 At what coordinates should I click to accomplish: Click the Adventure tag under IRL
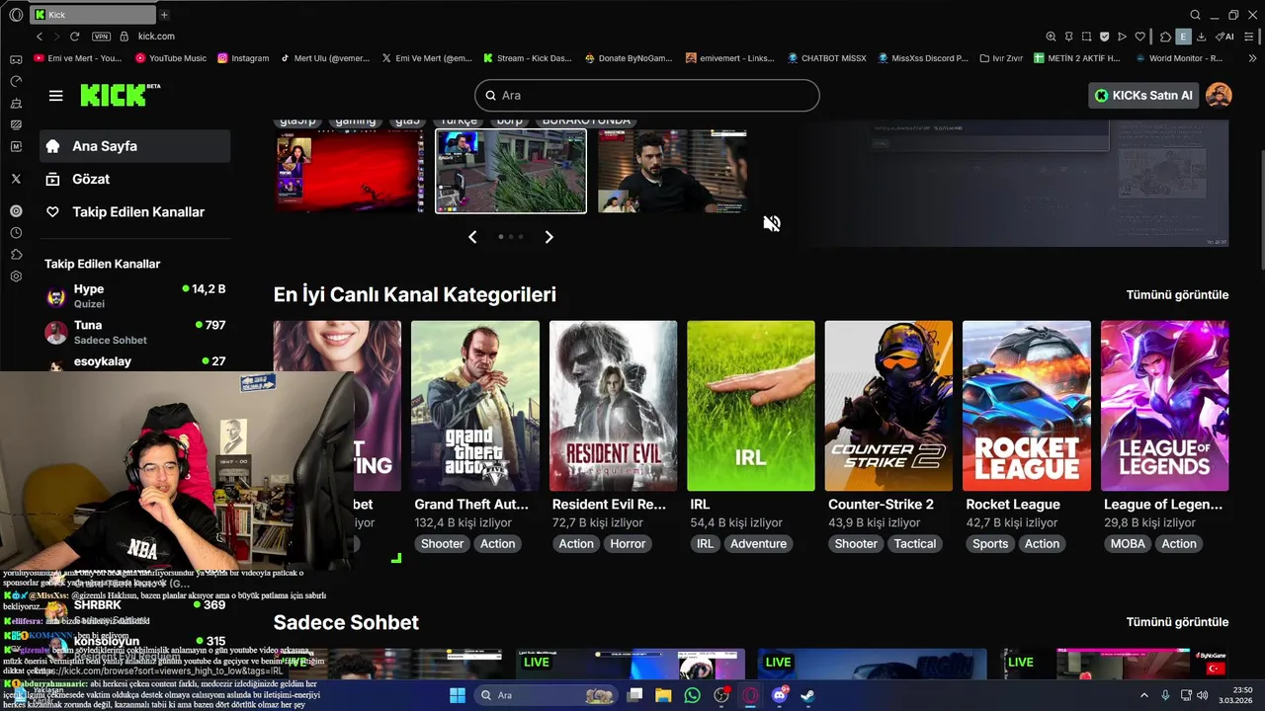[759, 543]
